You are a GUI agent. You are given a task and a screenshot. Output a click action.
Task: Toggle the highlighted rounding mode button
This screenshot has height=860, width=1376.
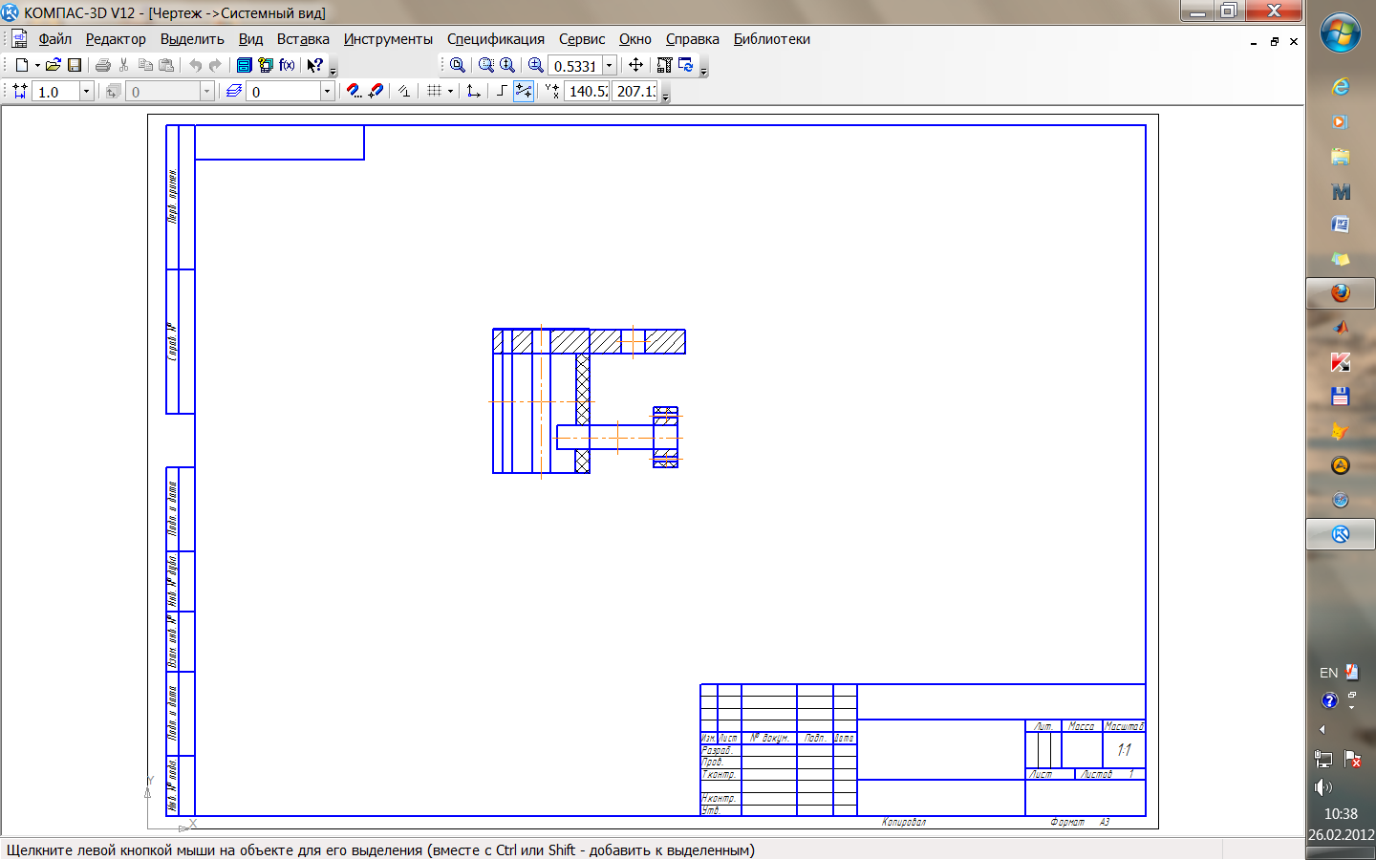click(x=524, y=91)
